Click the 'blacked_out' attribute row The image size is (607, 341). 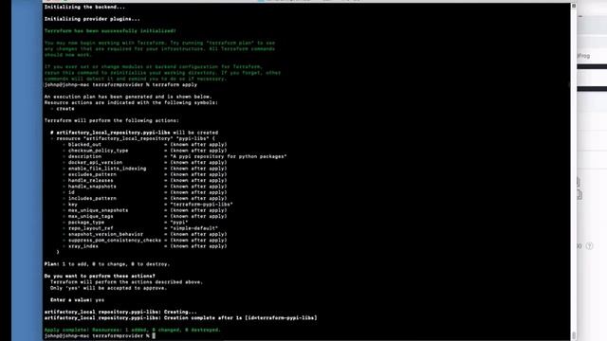[145, 145]
